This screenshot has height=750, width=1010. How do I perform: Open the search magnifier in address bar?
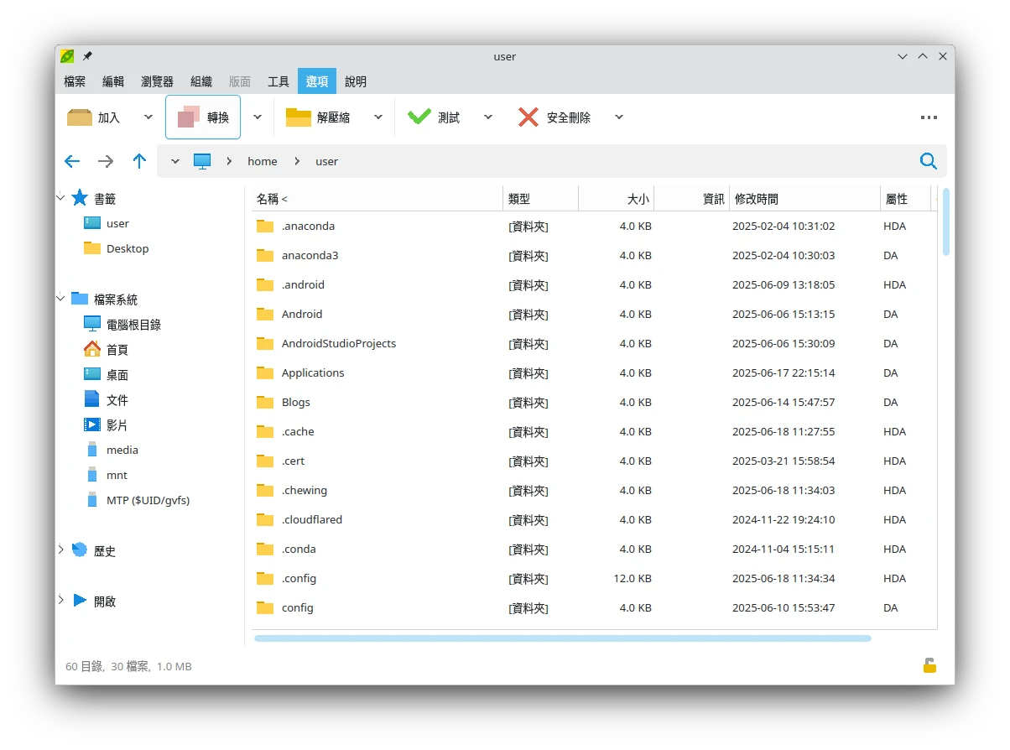click(928, 161)
